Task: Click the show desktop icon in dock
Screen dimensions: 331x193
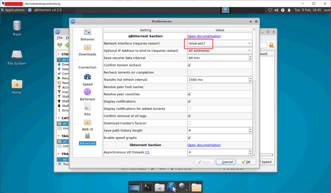Action: pos(135,187)
